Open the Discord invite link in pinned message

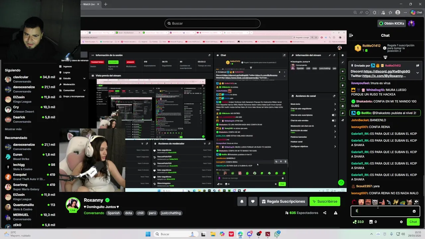(387, 71)
